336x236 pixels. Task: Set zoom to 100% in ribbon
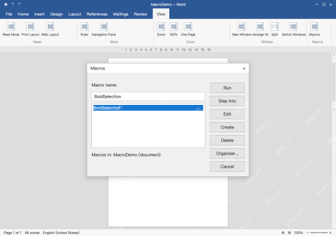click(173, 29)
